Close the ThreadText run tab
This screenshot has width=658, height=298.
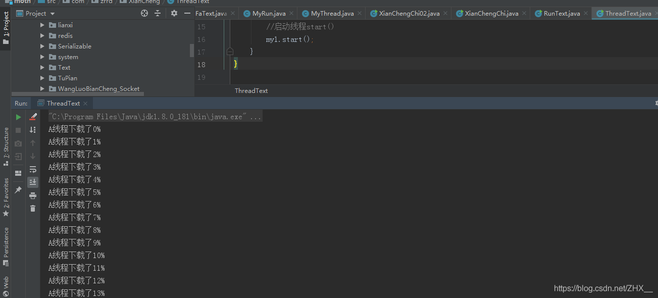[85, 103]
